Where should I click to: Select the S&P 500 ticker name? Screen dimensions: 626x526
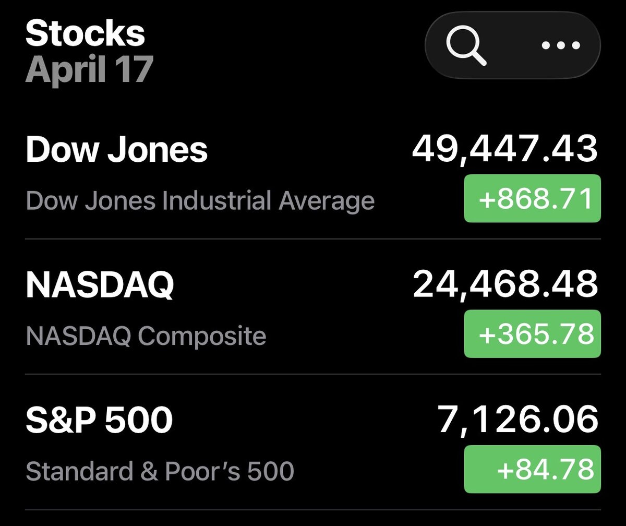click(x=99, y=421)
